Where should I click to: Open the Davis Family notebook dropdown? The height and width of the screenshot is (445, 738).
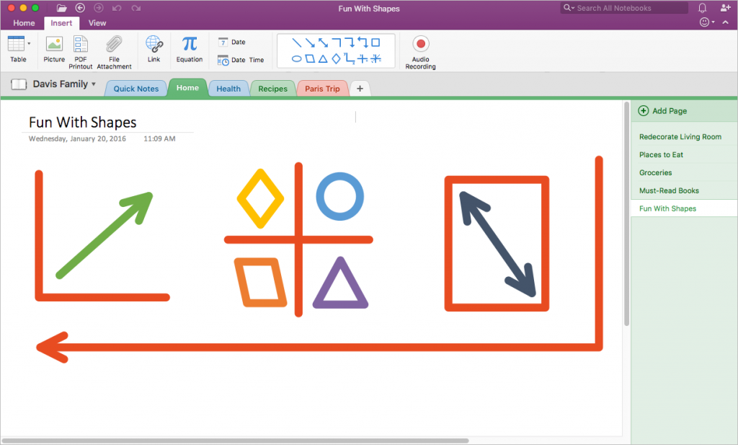(x=94, y=84)
